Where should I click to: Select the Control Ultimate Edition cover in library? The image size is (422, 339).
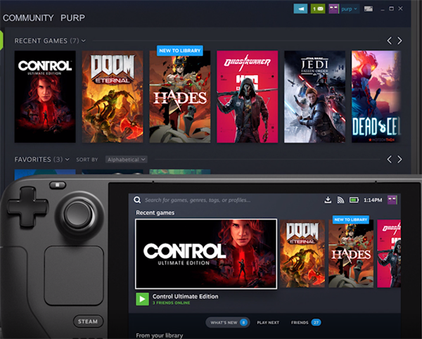coord(45,96)
